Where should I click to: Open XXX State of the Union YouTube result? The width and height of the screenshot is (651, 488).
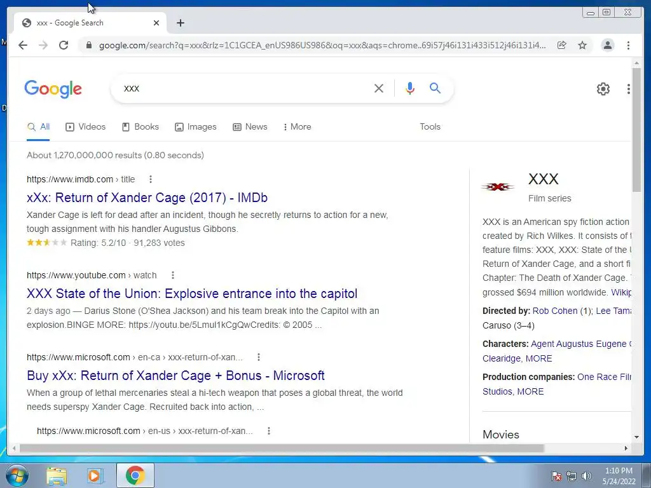(x=192, y=294)
